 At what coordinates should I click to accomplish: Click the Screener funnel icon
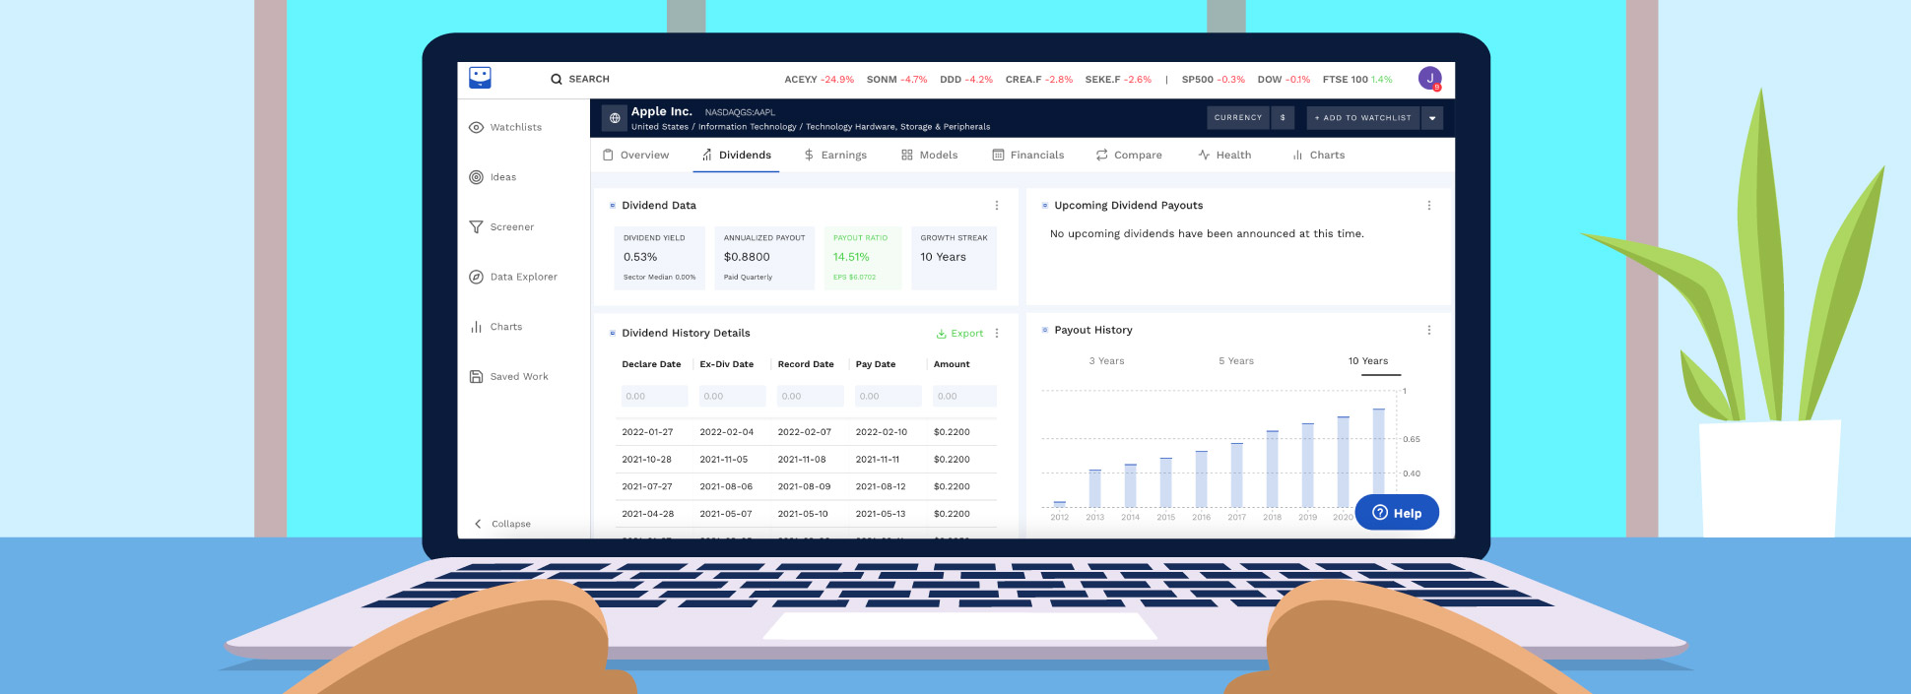tap(476, 226)
